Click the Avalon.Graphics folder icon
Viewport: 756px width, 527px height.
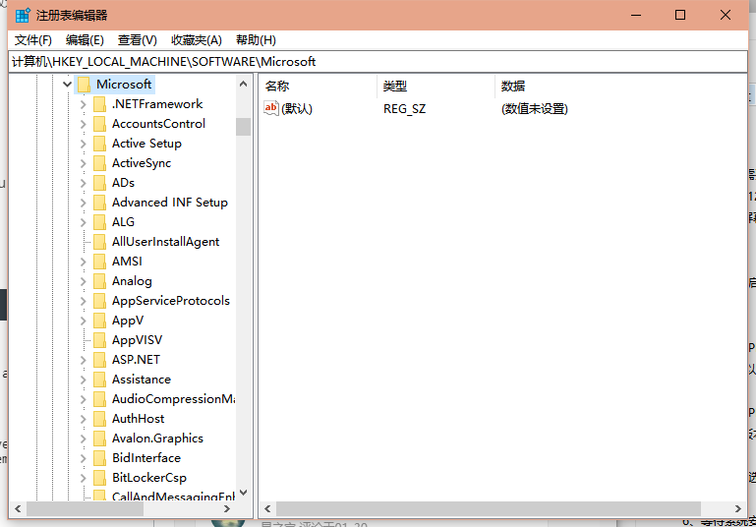pos(99,439)
